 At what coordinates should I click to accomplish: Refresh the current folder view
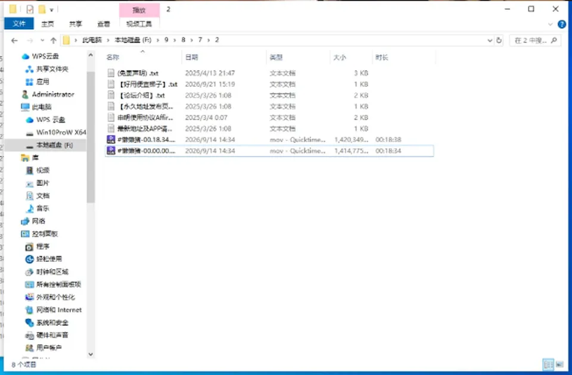(x=499, y=40)
